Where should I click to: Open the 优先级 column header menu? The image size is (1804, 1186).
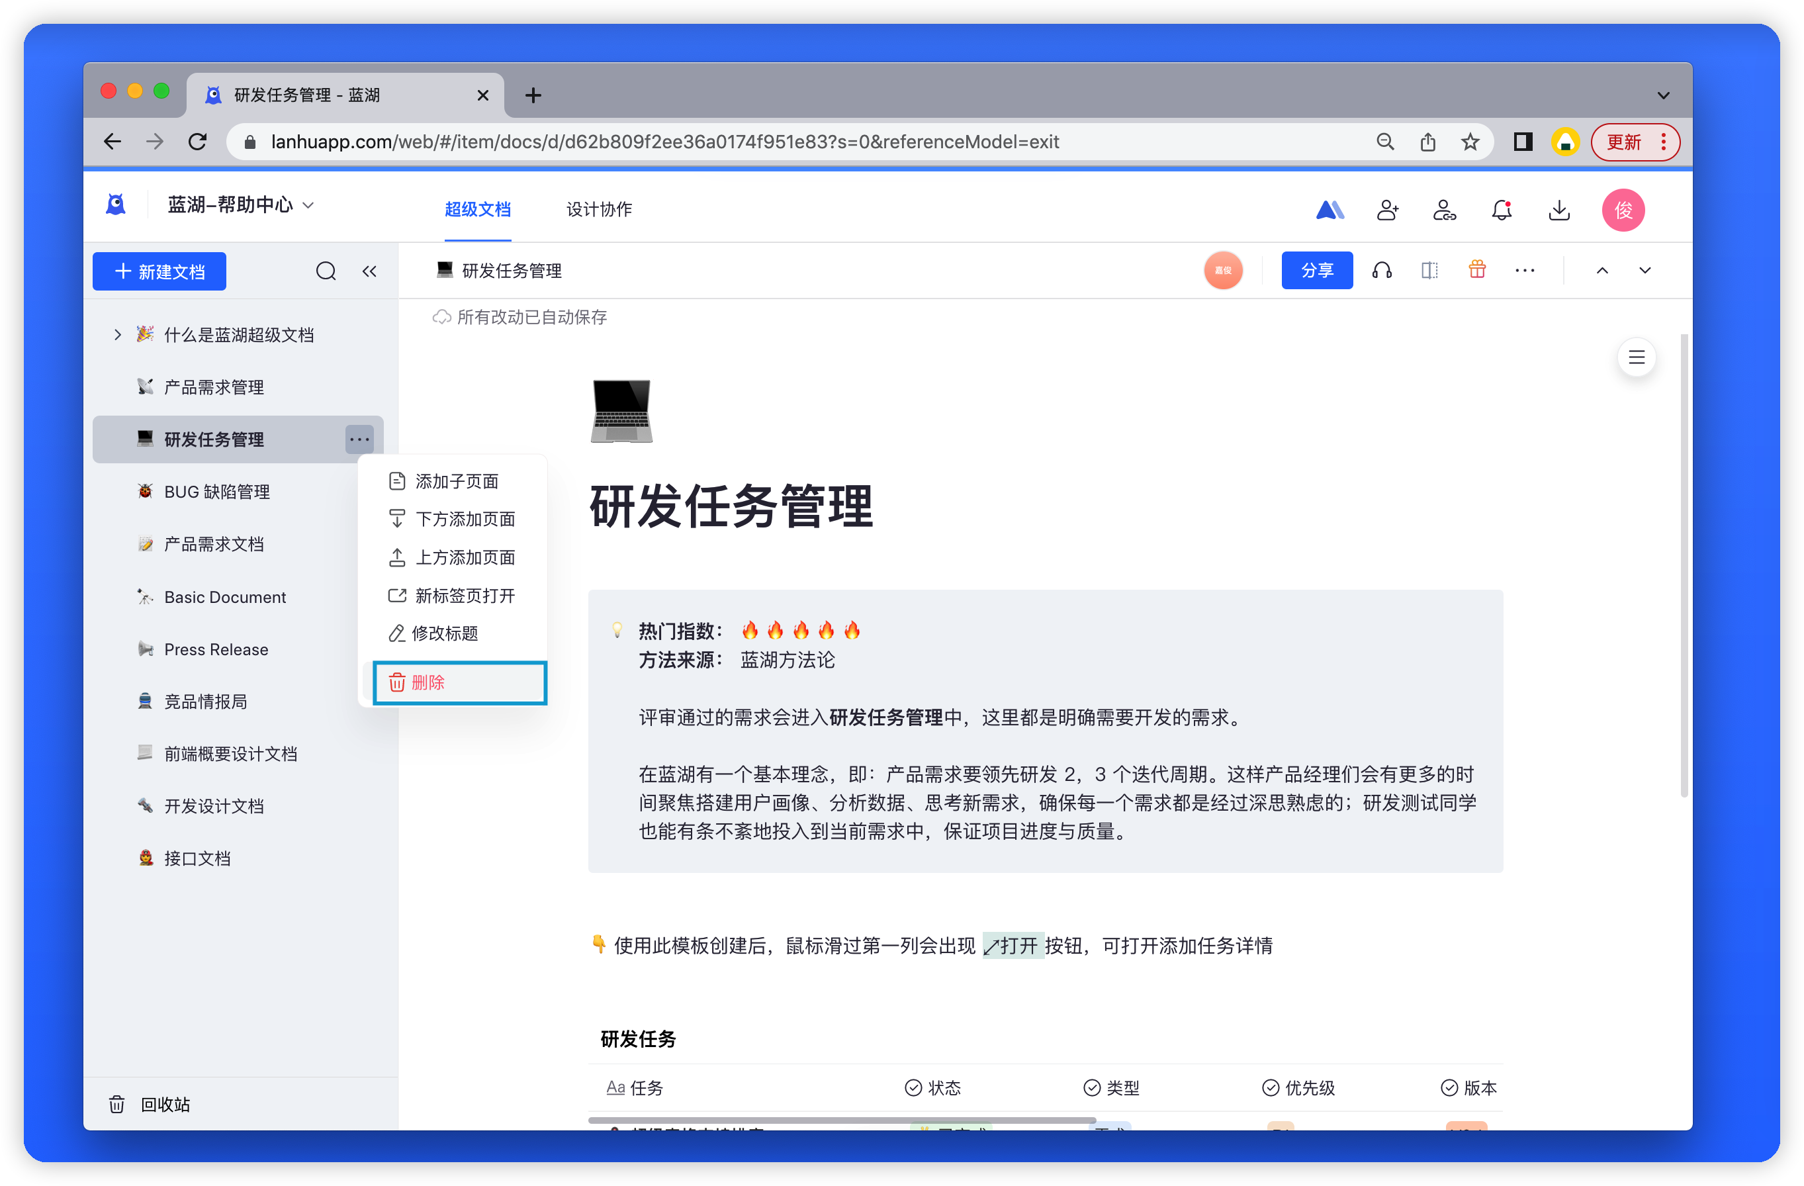coord(1298,1087)
